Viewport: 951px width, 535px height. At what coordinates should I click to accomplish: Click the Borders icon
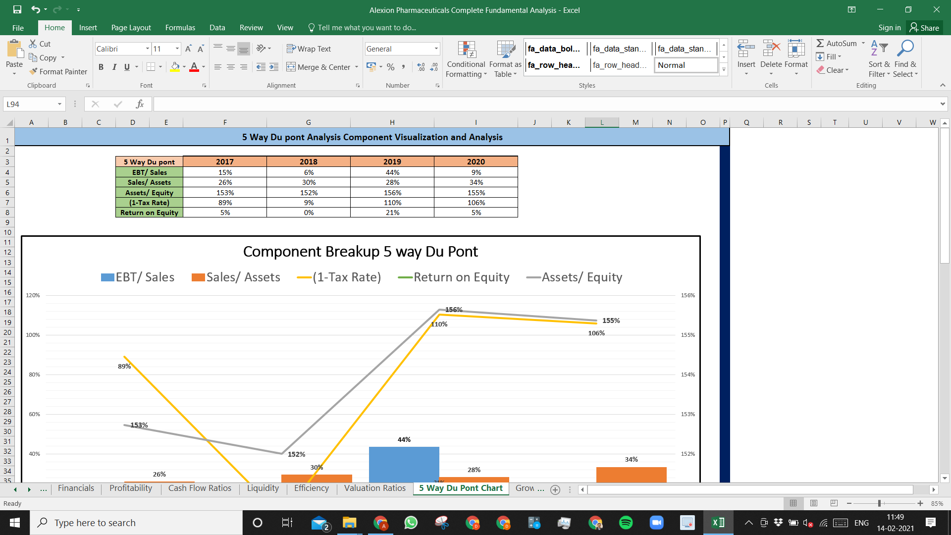151,67
